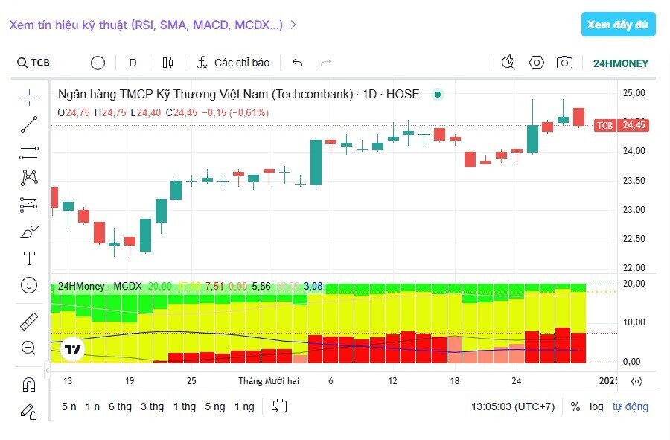Click the MCDX value 3,08
The width and height of the screenshot is (670, 440).
[313, 286]
